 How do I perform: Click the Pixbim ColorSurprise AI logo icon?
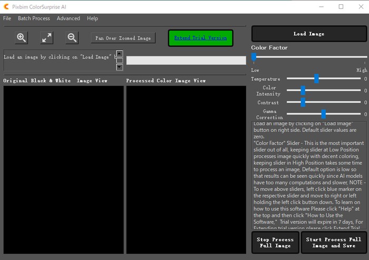click(x=6, y=7)
